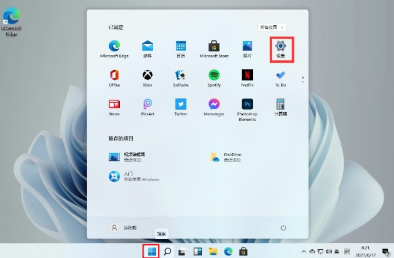The height and width of the screenshot is (258, 394).
Task: Open the user account menu
Action: click(123, 228)
